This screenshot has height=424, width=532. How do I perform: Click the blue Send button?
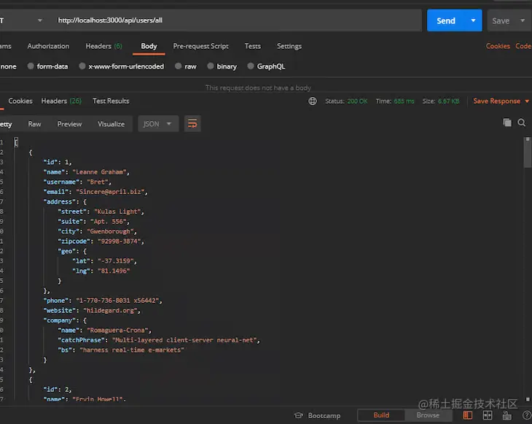(x=446, y=20)
